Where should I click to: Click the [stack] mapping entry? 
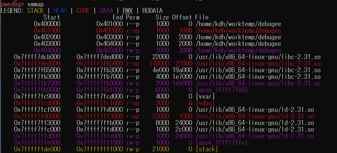click(x=207, y=149)
